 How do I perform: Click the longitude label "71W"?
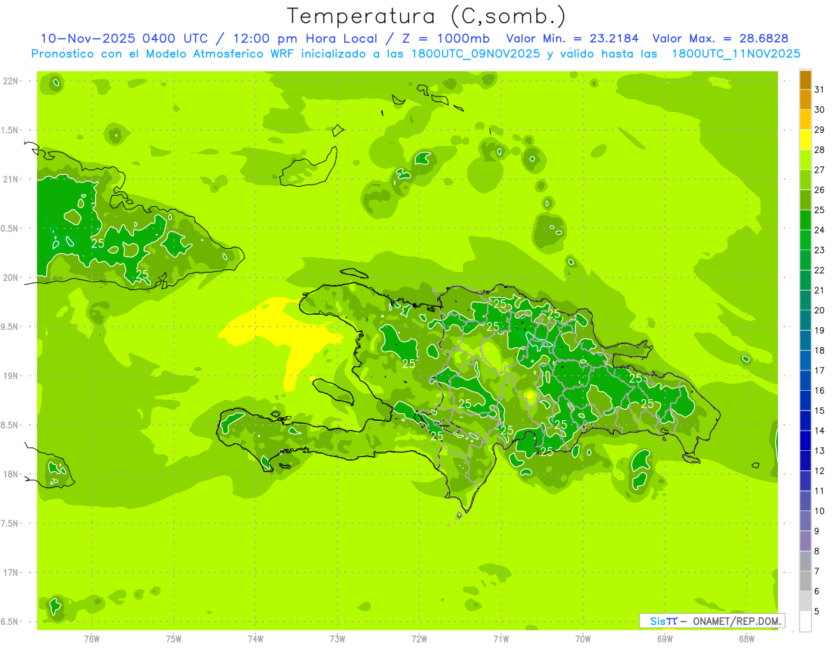tap(501, 638)
